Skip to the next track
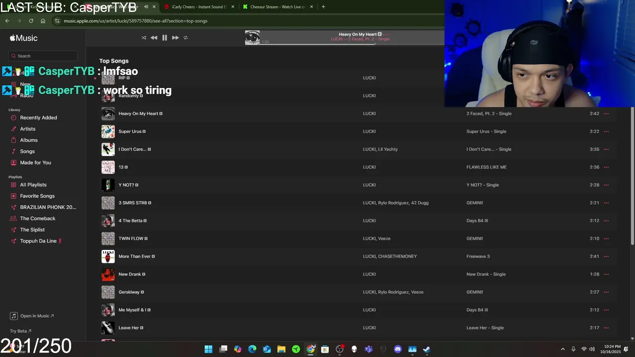Screen dimensions: 635x357 click(175, 38)
